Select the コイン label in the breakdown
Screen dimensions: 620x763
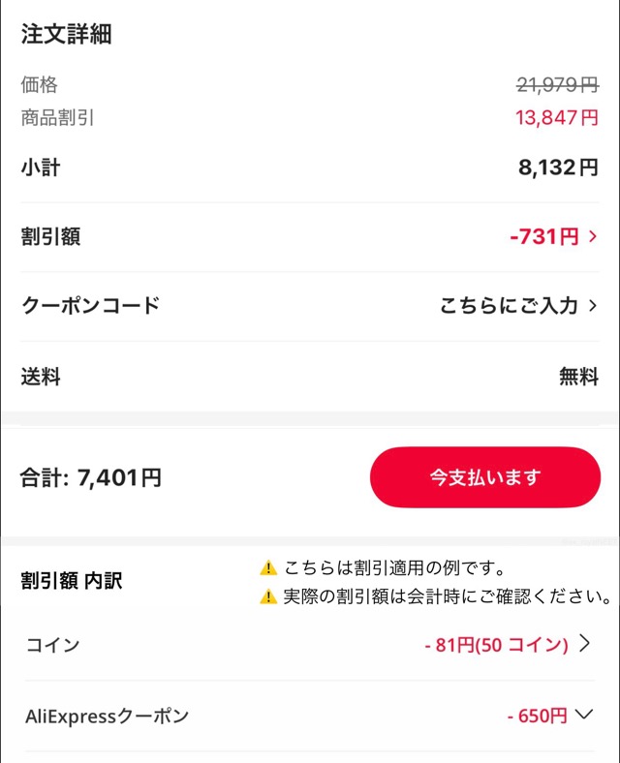click(x=52, y=645)
